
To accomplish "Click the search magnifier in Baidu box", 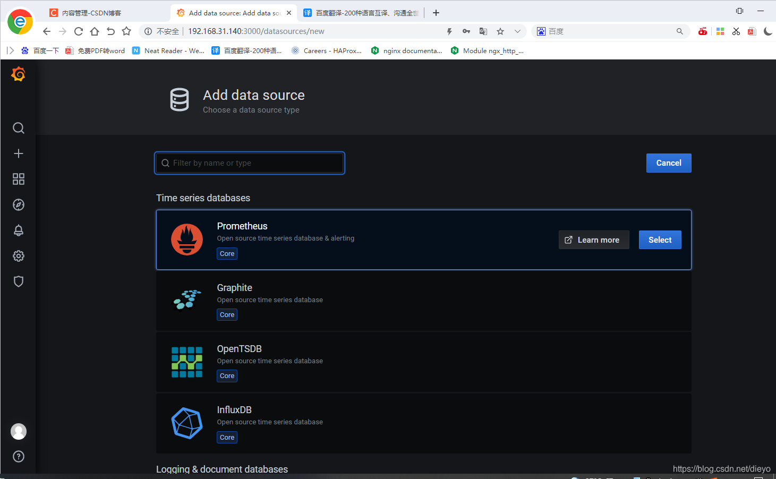I will click(680, 31).
